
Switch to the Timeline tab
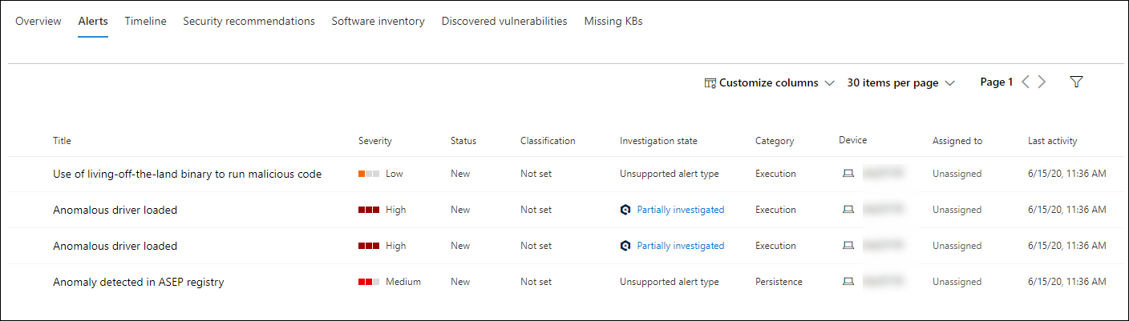point(145,22)
